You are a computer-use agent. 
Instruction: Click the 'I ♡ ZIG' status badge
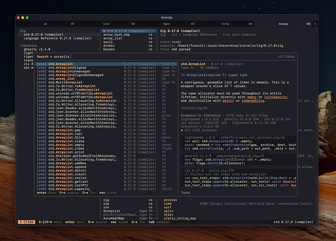[27, 222]
